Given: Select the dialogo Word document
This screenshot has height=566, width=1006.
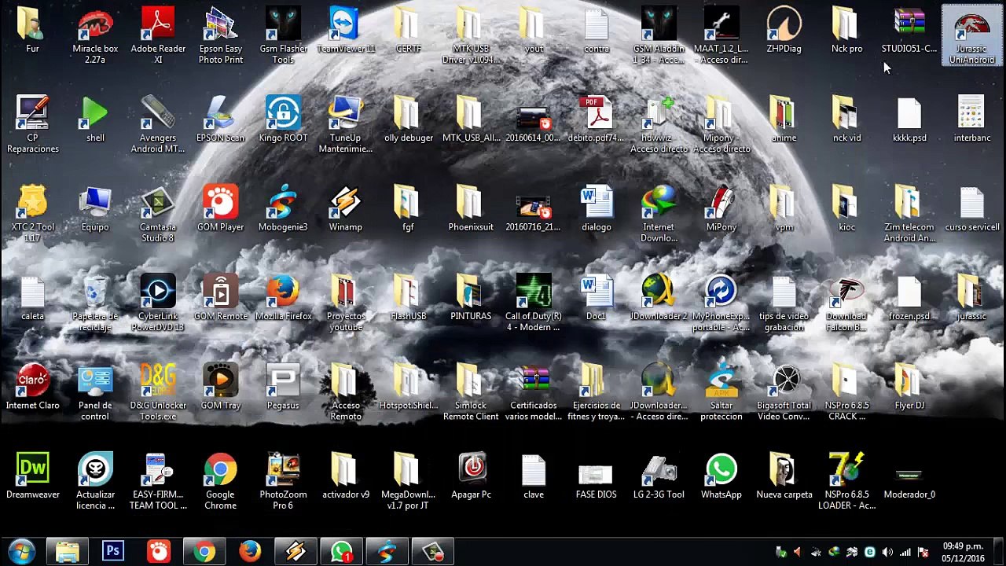Looking at the screenshot, I should click(597, 208).
